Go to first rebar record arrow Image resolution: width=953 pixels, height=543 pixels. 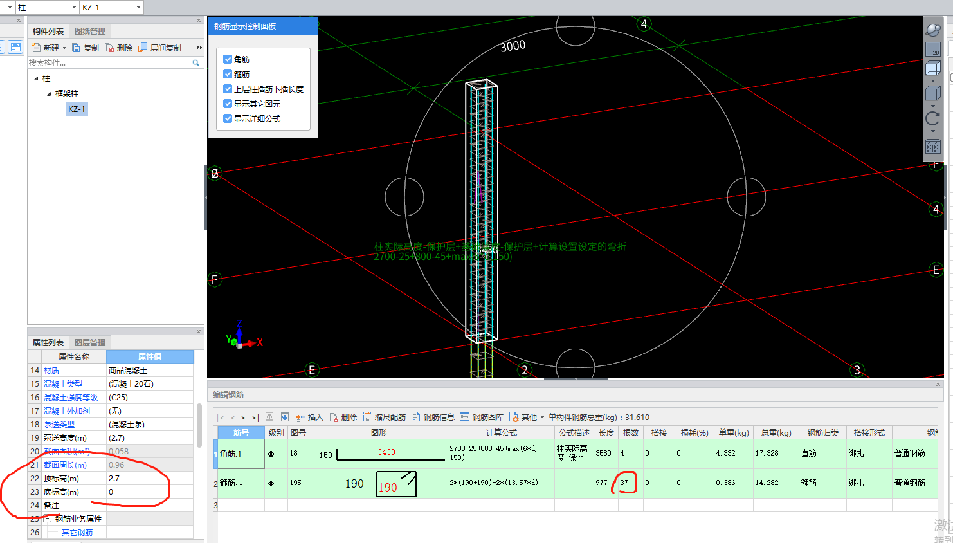(221, 418)
